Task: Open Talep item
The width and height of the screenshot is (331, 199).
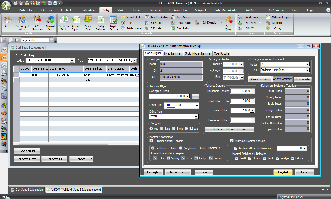Action: (127, 23)
